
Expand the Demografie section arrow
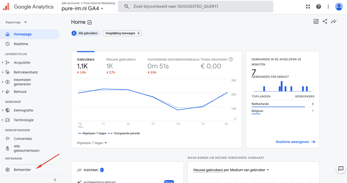pos(3,110)
